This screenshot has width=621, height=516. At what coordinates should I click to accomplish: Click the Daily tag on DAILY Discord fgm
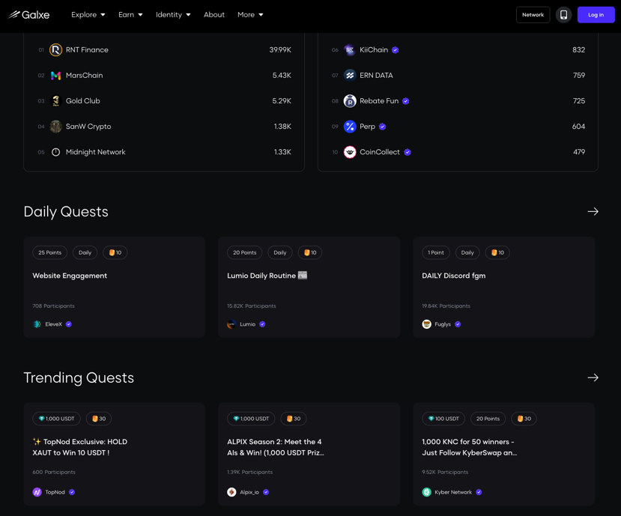coord(467,252)
